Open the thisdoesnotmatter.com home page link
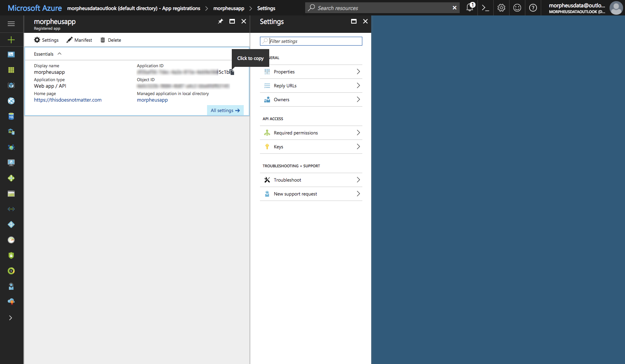 [68, 100]
